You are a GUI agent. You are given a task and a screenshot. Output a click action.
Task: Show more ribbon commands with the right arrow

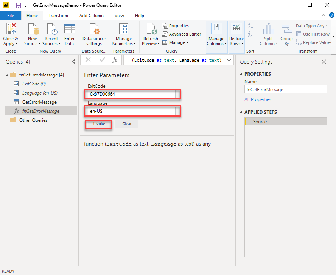pos(333,37)
